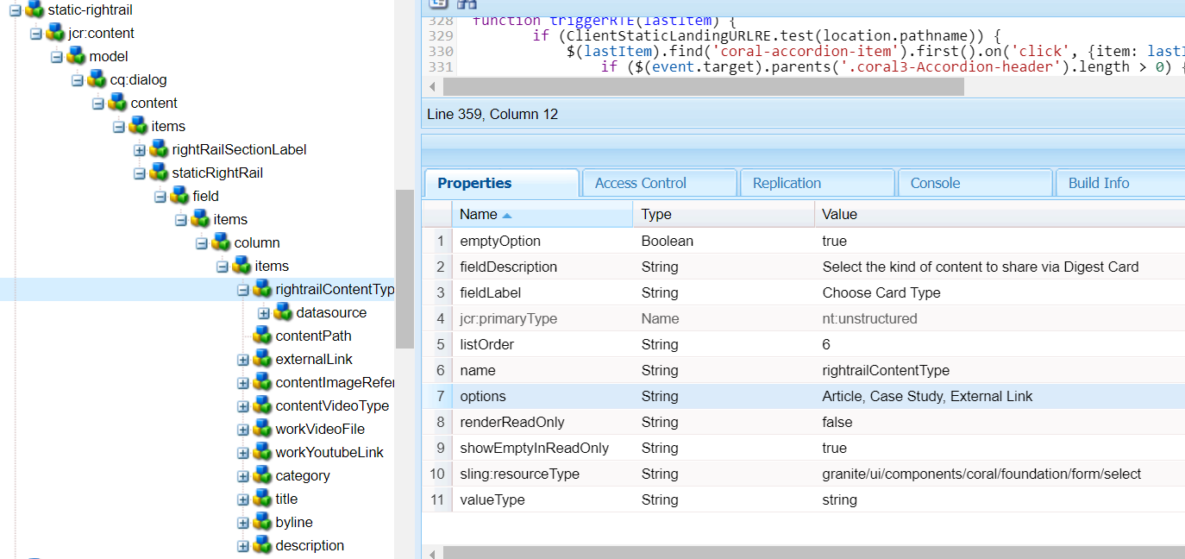Viewport: 1185px width, 559px height.
Task: Click the node icon beside byline
Action: tap(260, 522)
